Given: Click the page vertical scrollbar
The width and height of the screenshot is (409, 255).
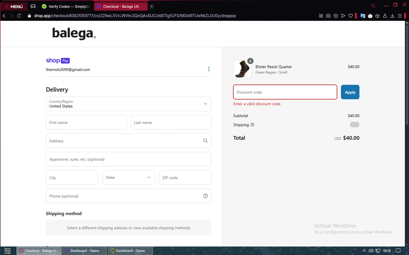Looking at the screenshot, I should click(x=407, y=75).
